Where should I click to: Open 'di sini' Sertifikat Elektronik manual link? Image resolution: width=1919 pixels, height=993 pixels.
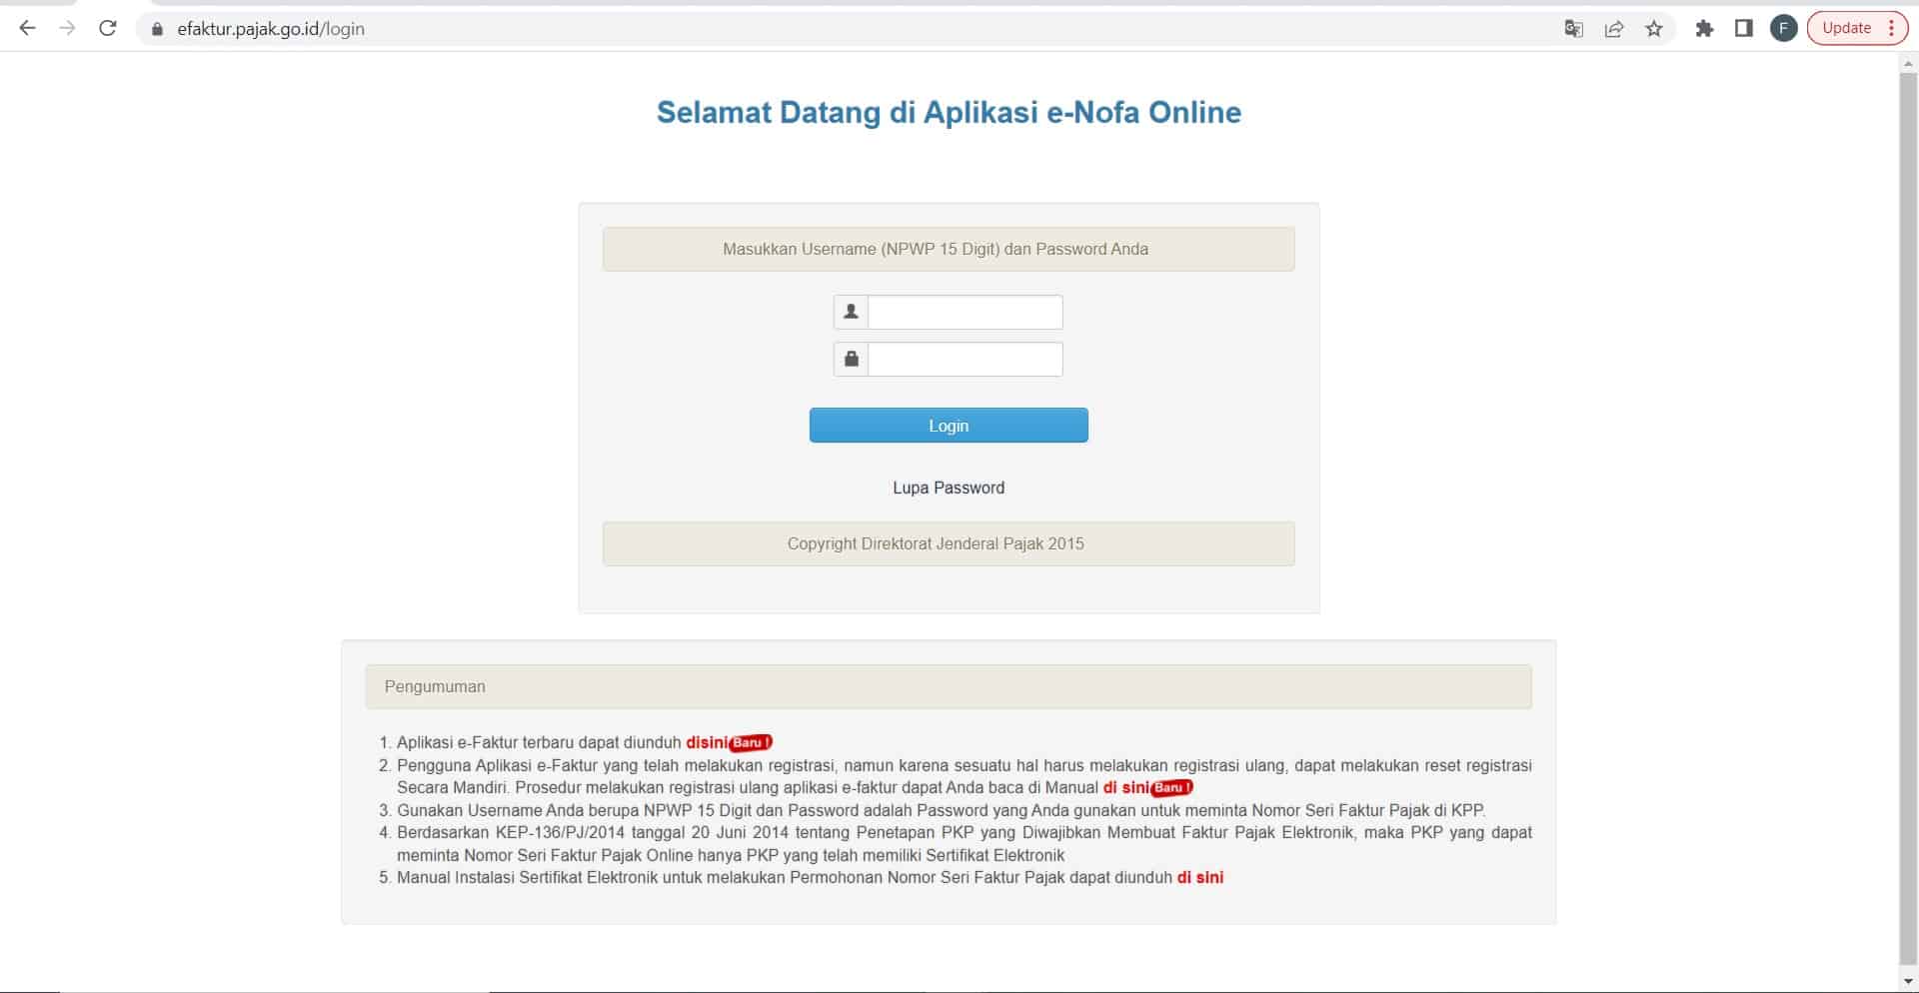1200,877
